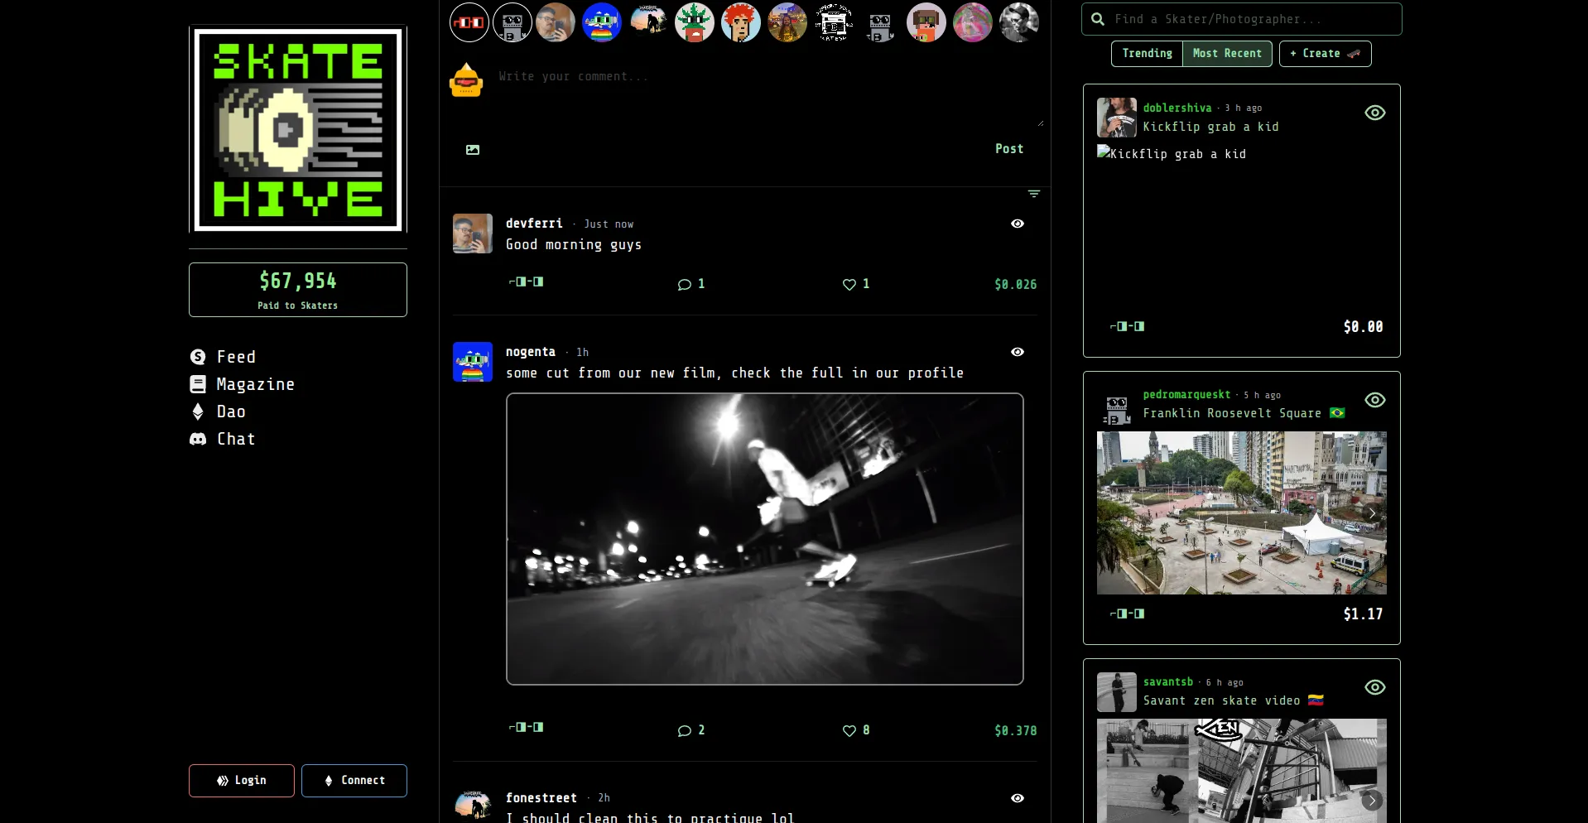This screenshot has width=1588, height=823.
Task: Open Magazine from the sidebar
Action: 255,384
